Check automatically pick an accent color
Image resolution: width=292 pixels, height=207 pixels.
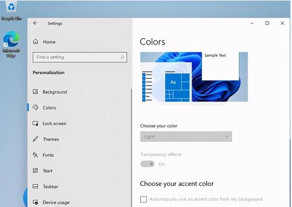tap(143, 199)
